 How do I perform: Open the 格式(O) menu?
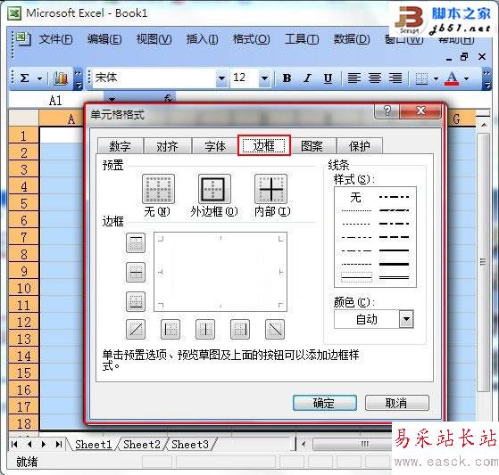[x=252, y=39]
